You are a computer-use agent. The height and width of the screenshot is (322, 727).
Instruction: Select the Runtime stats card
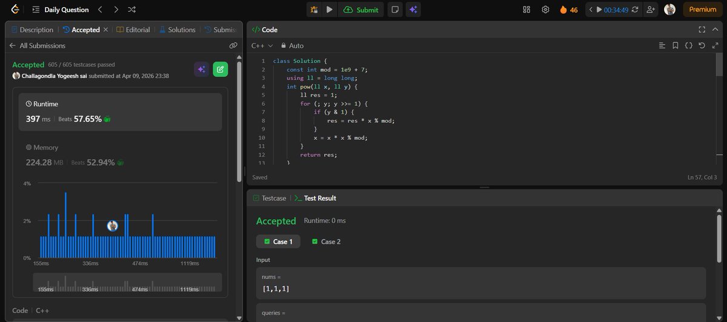coord(120,112)
